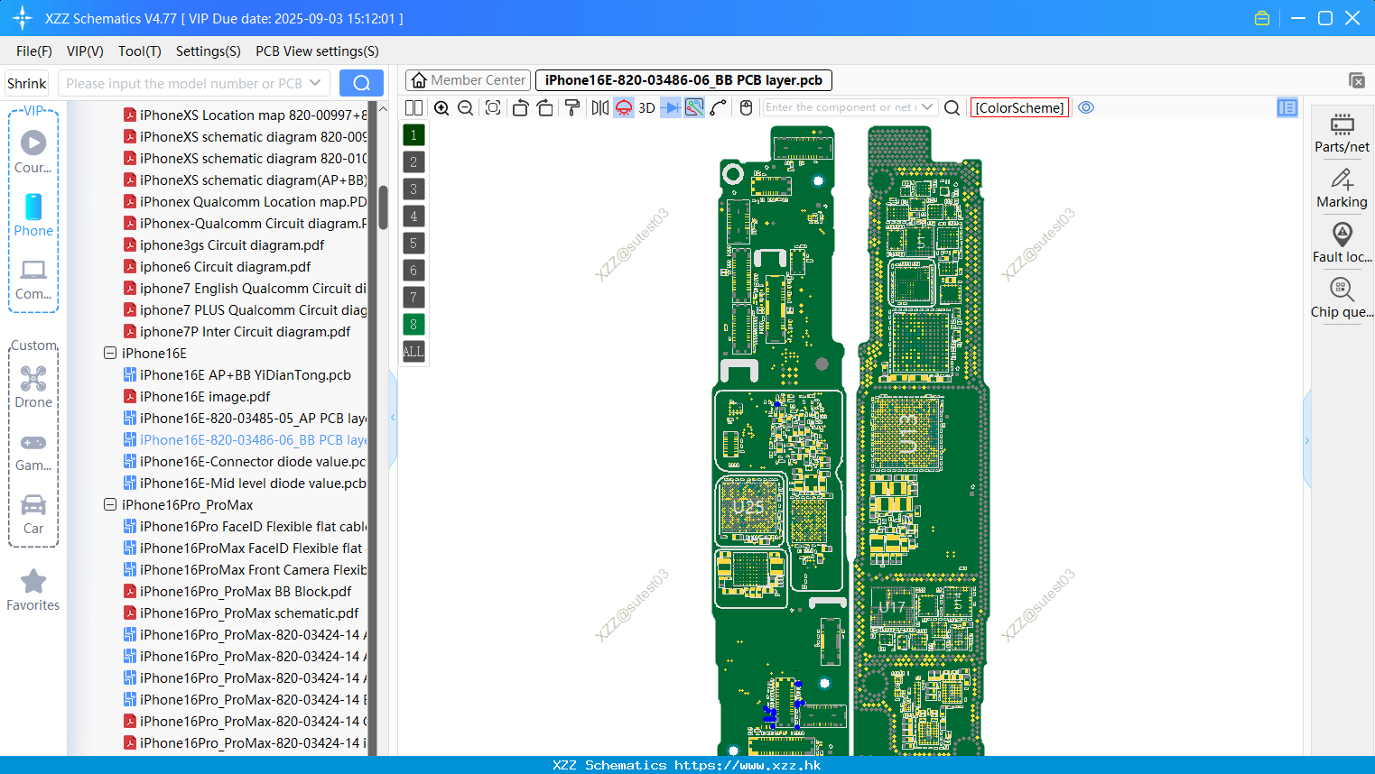Open the Favorites list
1375x774 pixels.
[33, 591]
